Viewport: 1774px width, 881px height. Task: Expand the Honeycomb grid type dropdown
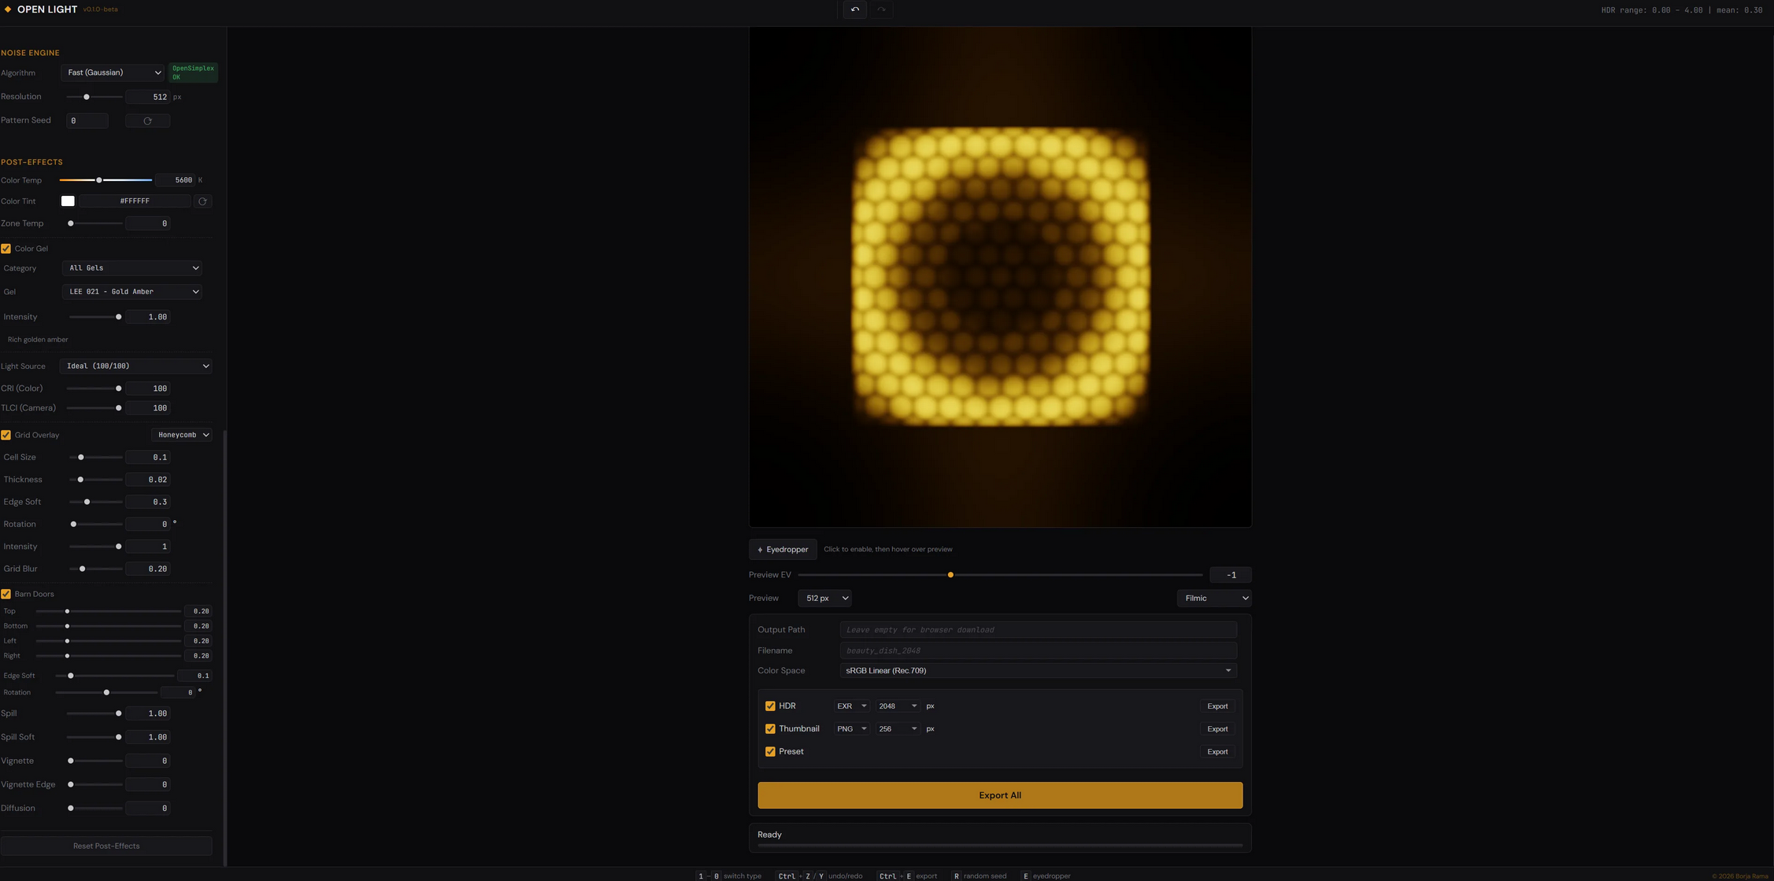[x=182, y=435]
